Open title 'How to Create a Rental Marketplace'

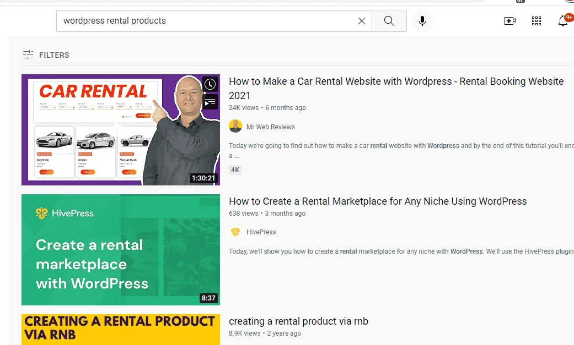(x=378, y=201)
